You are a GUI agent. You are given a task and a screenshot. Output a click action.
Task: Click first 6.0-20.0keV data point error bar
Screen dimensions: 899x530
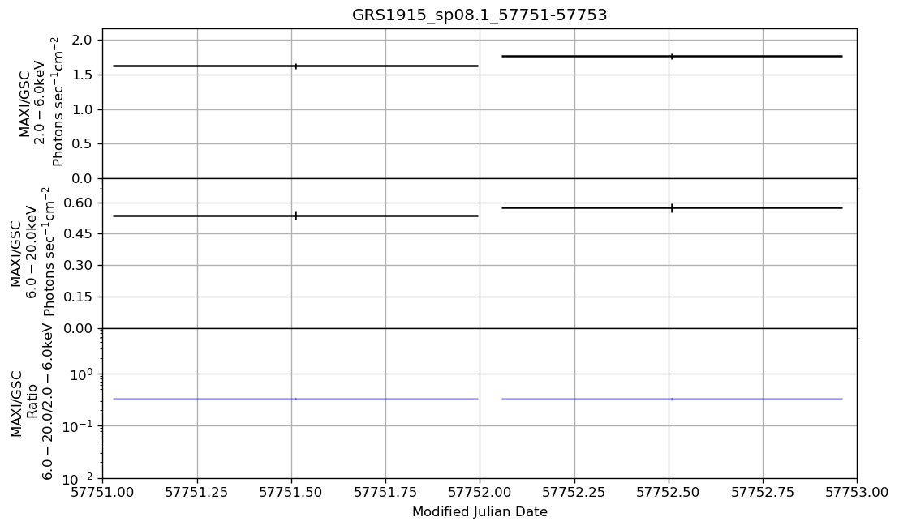[x=295, y=216]
